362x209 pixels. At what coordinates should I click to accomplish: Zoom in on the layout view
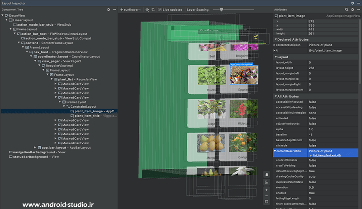[x=267, y=190]
